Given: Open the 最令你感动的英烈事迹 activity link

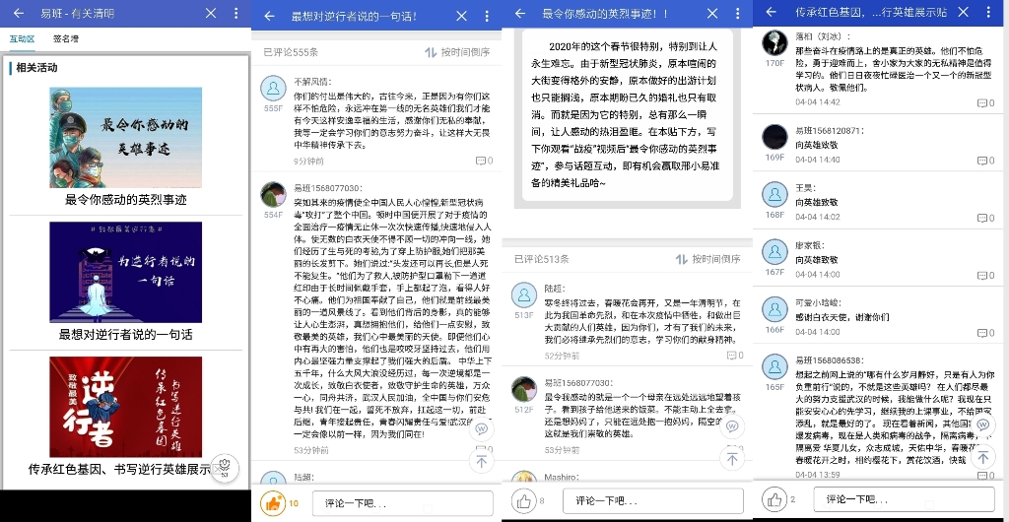Looking at the screenshot, I should click(125, 199).
